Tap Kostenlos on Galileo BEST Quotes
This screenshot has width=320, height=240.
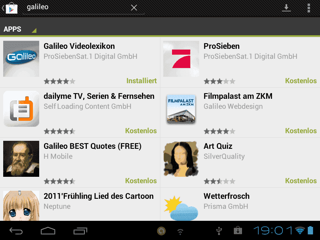(x=141, y=181)
